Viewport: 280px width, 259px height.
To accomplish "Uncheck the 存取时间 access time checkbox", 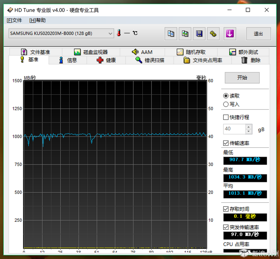I will coord(226,209).
